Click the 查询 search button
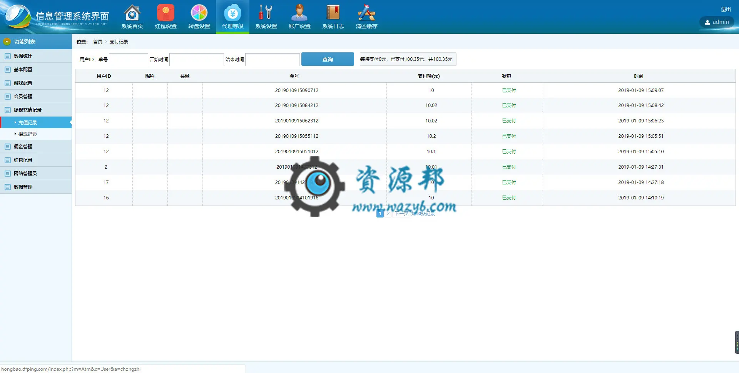 click(328, 59)
